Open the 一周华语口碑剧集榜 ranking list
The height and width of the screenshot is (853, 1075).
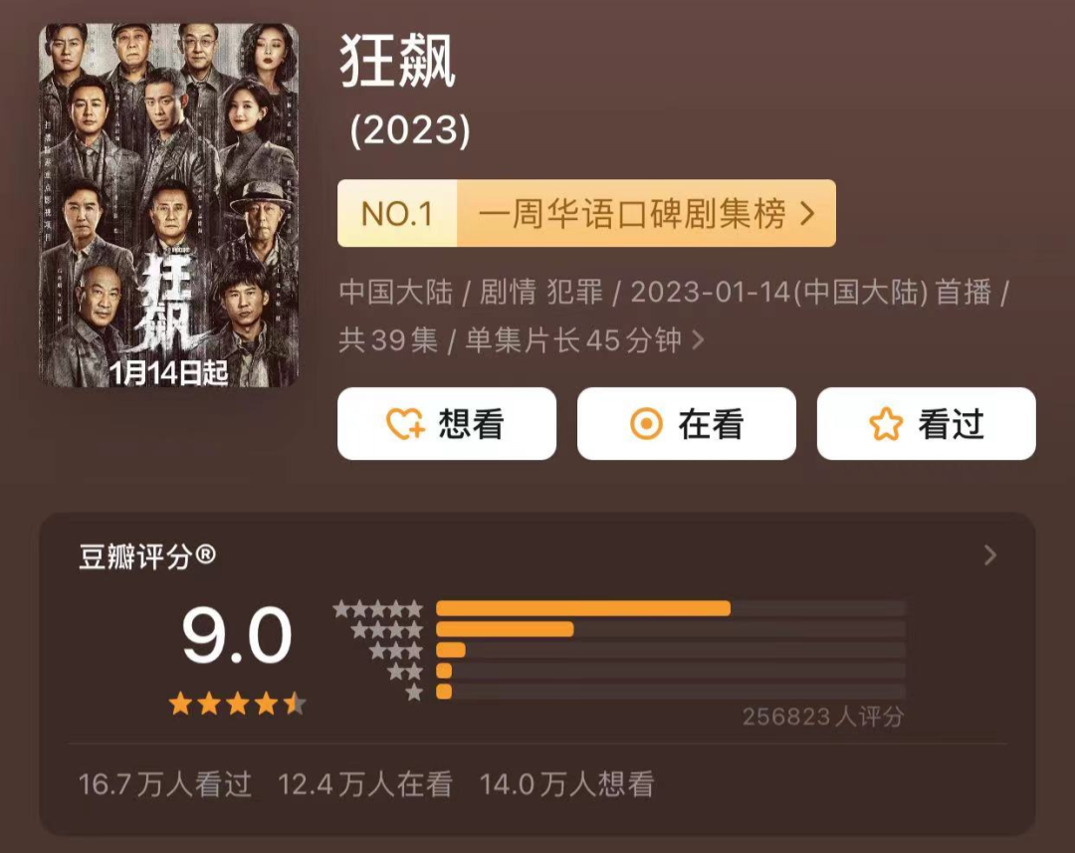(x=632, y=213)
